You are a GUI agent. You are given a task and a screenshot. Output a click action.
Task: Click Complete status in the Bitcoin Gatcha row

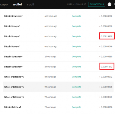(77, 107)
